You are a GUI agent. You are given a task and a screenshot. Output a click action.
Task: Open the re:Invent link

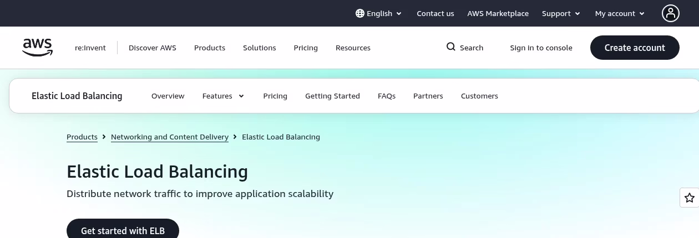click(90, 48)
